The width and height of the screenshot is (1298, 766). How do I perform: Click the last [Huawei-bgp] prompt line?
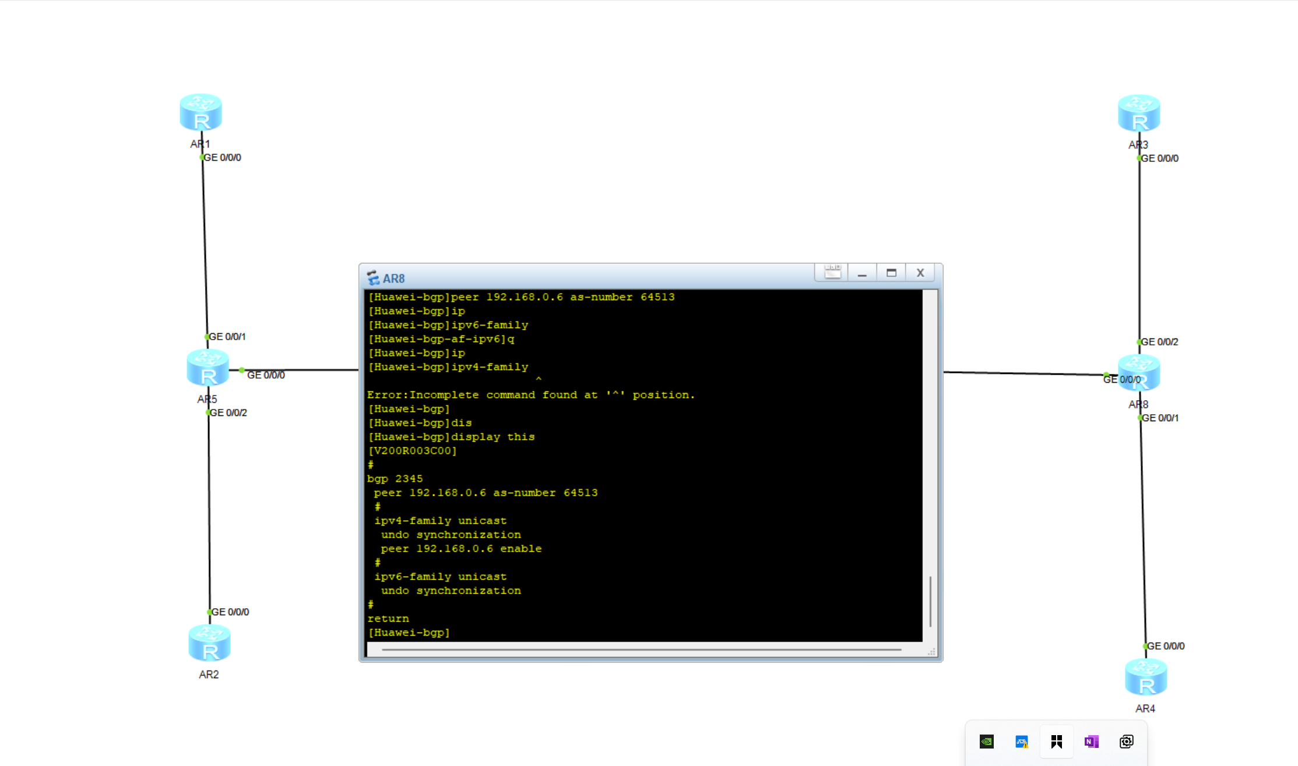(x=409, y=633)
